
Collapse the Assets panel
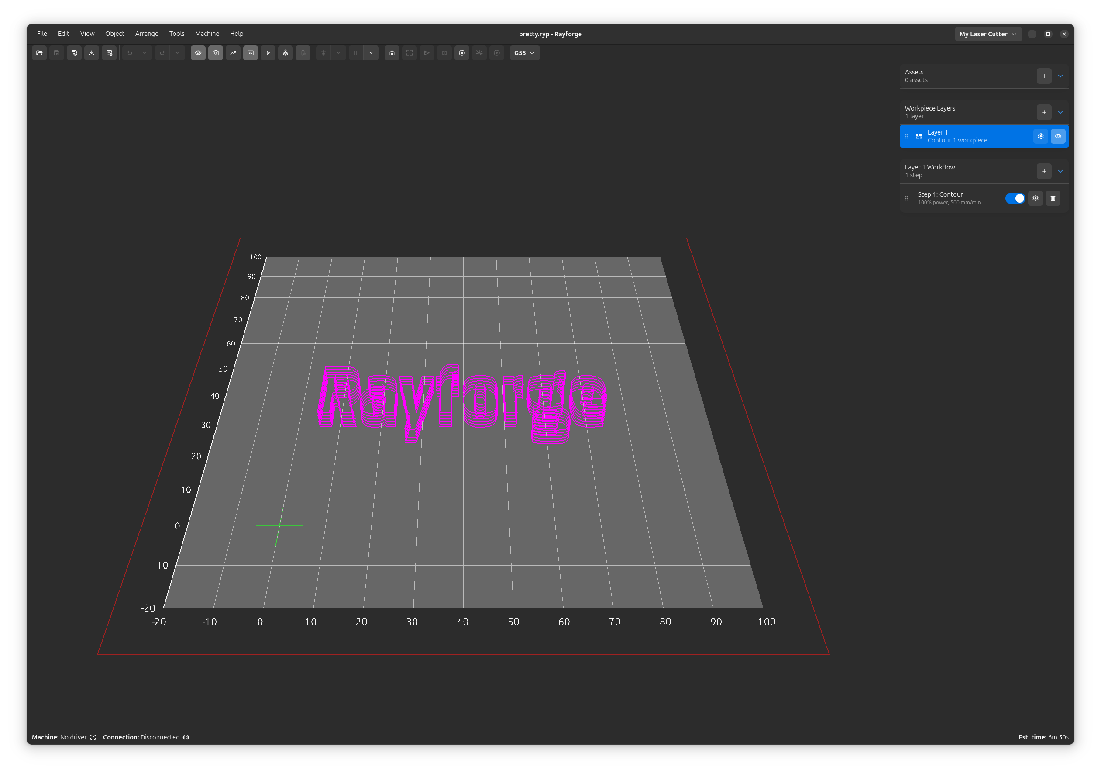coord(1060,76)
